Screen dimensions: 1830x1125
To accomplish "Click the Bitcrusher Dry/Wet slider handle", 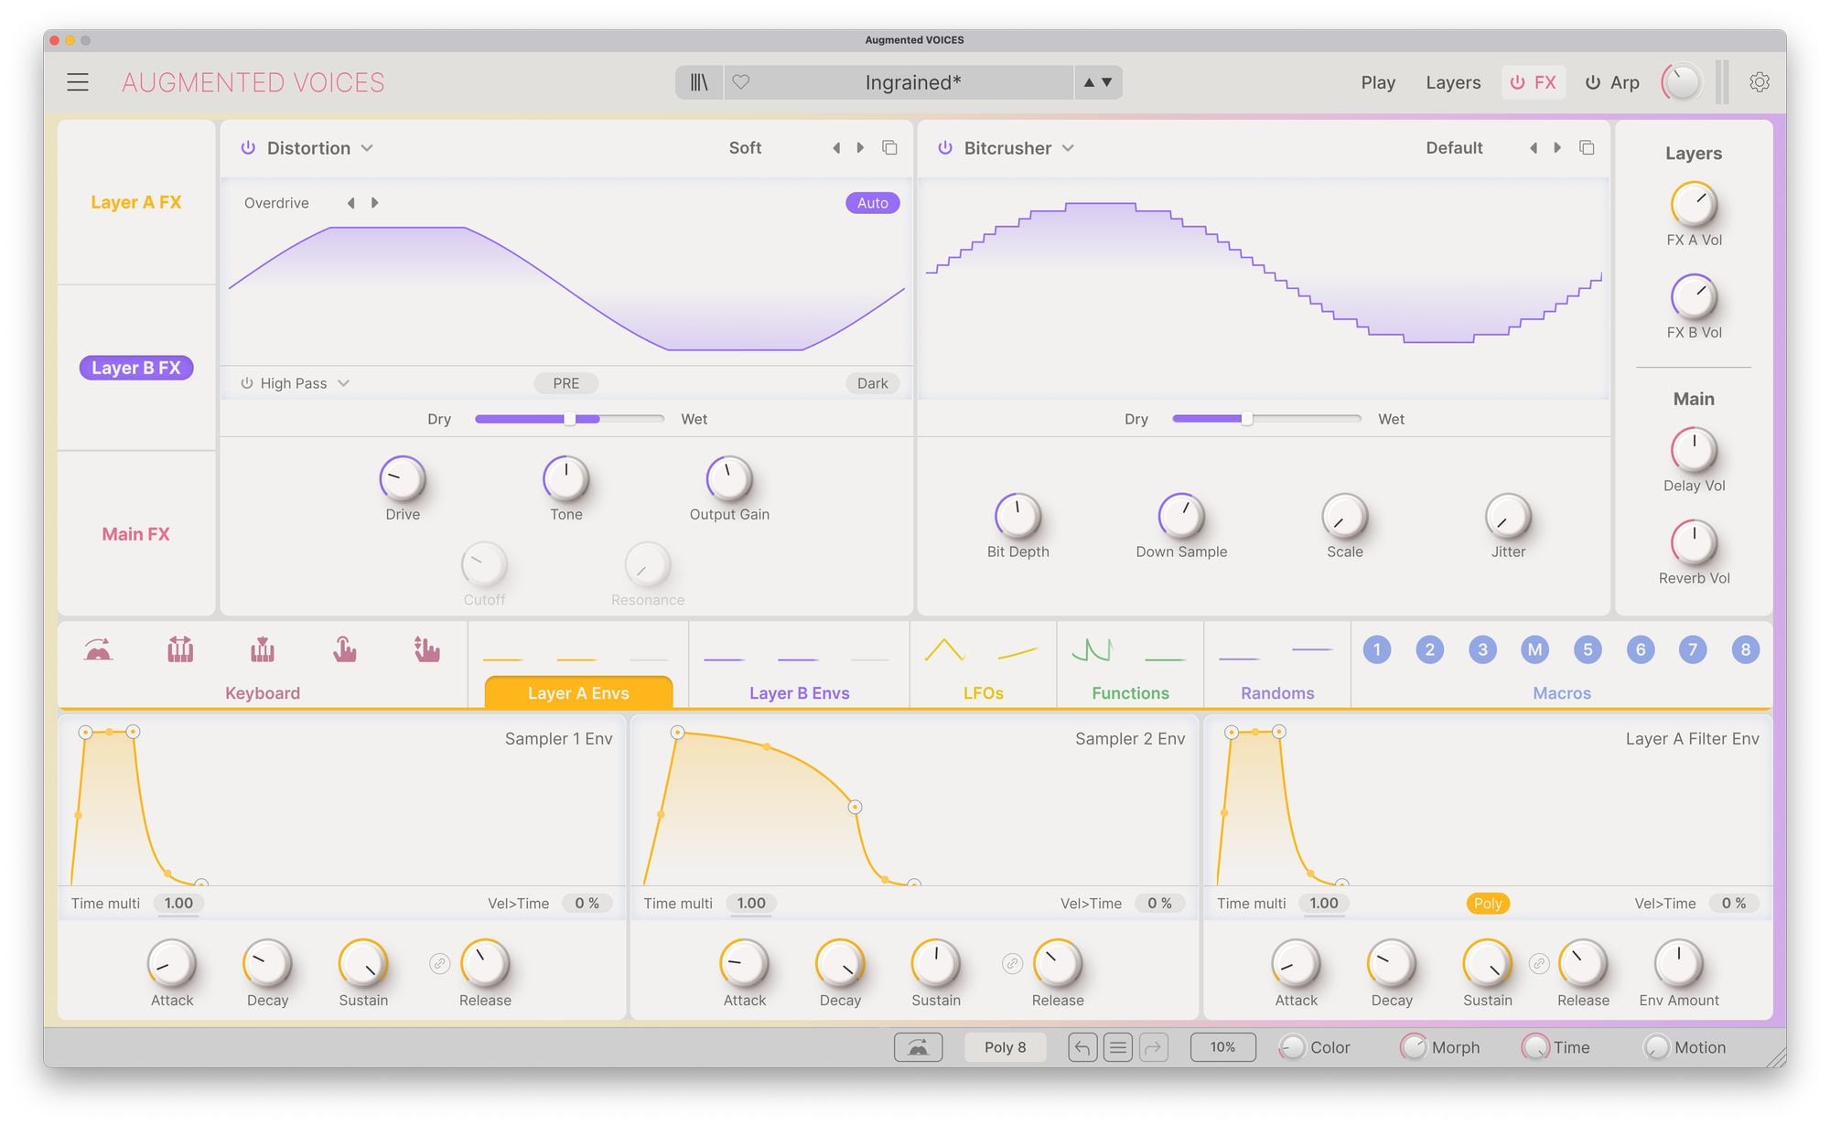I will [1246, 419].
